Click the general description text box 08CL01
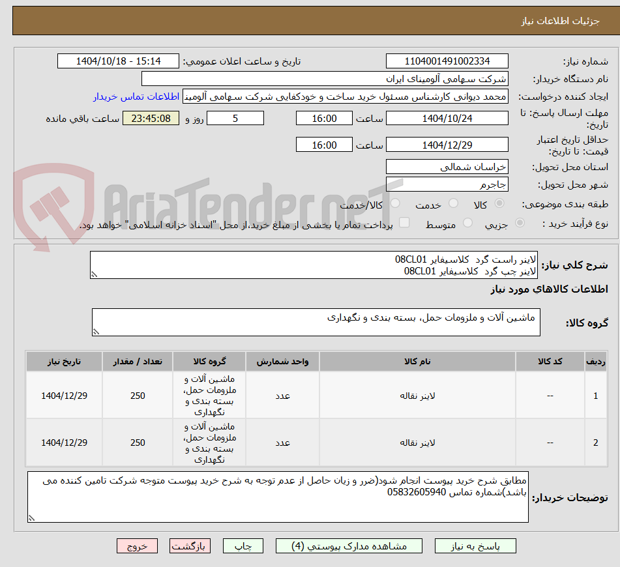This screenshot has width=620, height=567. point(314,265)
